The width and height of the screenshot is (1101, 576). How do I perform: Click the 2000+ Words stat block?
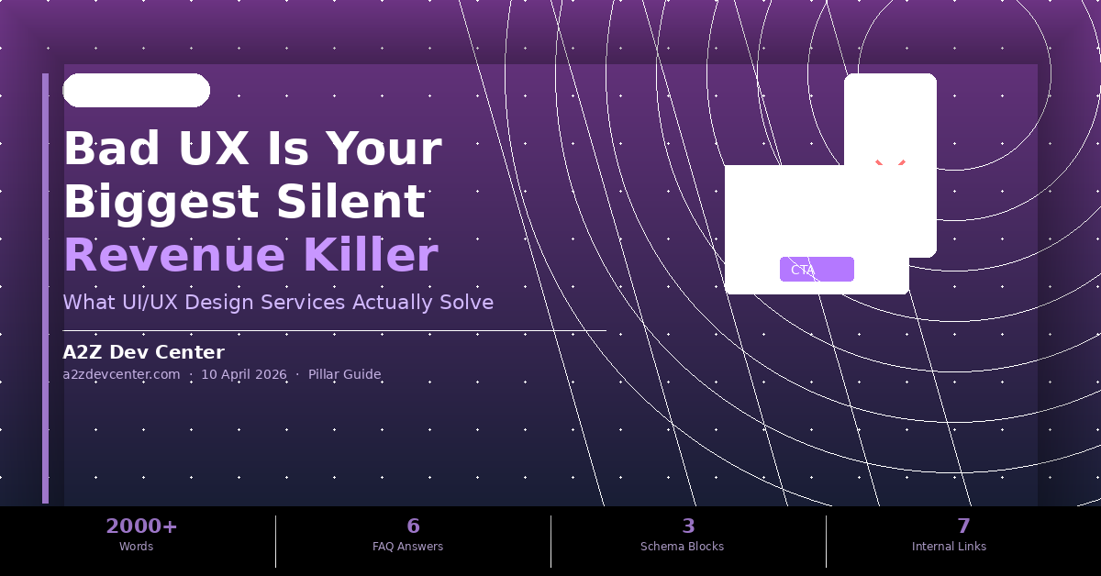pyautogui.click(x=138, y=534)
